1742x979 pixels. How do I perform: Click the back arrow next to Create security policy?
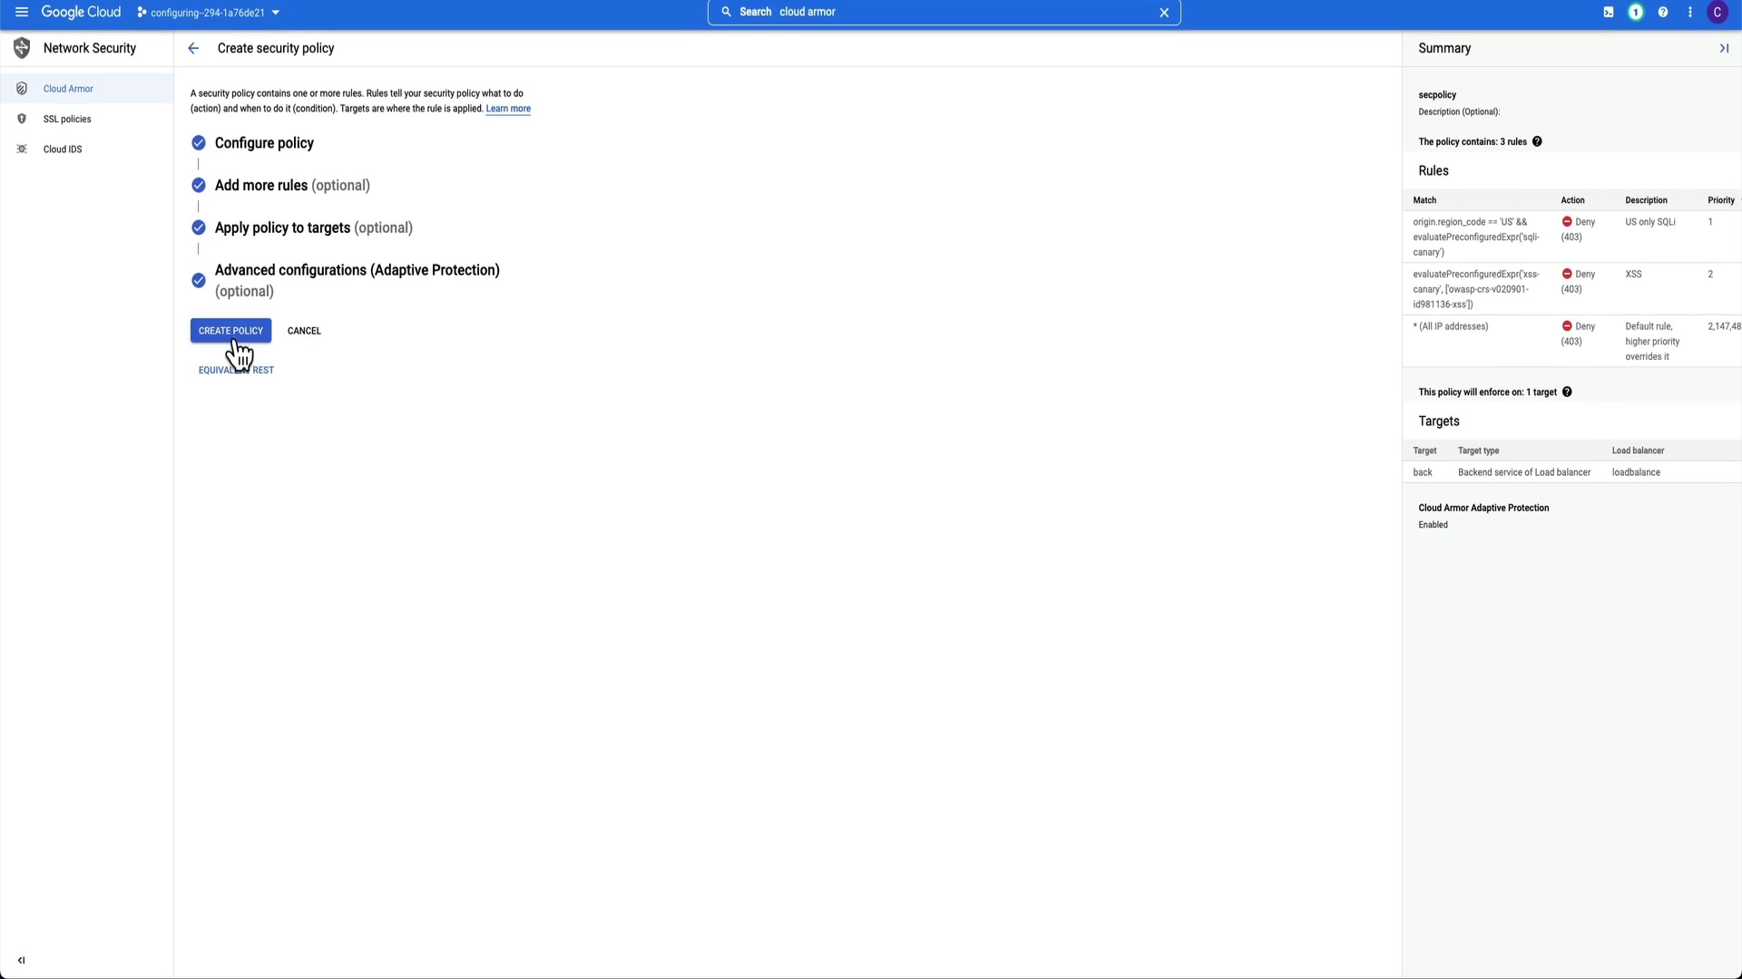pyautogui.click(x=193, y=48)
